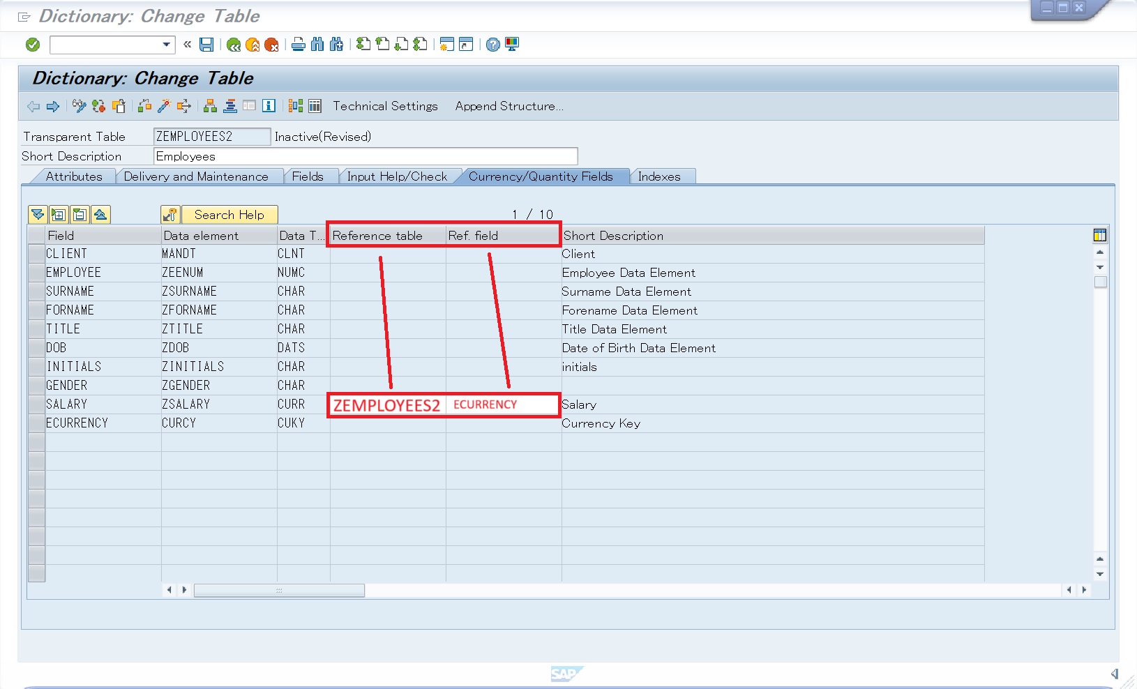Click the orange Exit icon
Image resolution: width=1137 pixels, height=689 pixels.
click(253, 45)
